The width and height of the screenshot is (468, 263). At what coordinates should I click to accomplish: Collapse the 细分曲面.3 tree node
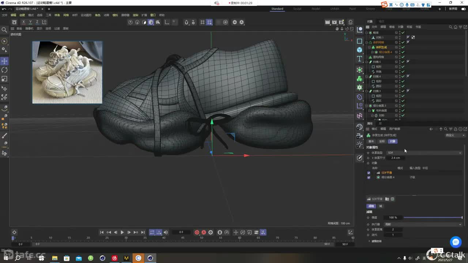[367, 106]
